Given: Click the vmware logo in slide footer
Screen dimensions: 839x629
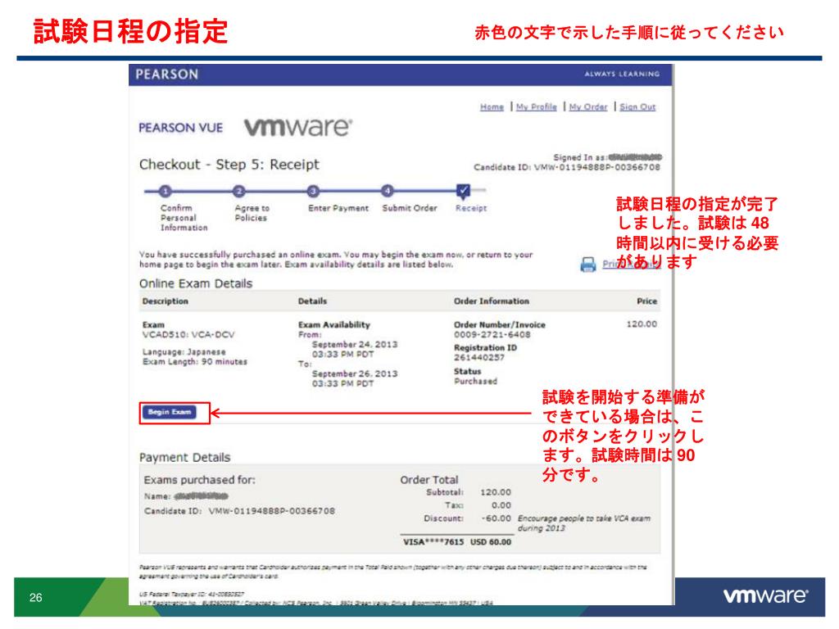Looking at the screenshot, I should pyautogui.click(x=766, y=596).
